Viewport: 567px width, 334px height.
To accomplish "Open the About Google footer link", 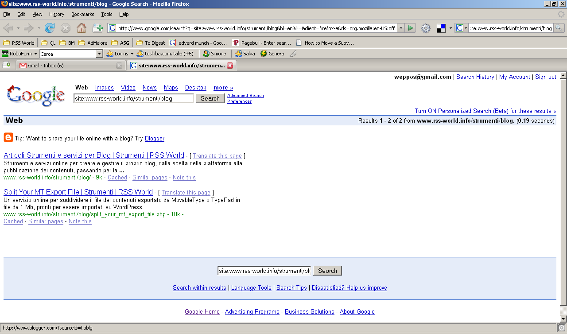I will (x=357, y=312).
